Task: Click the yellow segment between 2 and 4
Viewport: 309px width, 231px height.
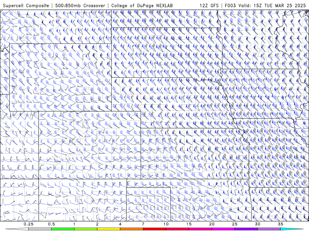Action: [109, 229]
